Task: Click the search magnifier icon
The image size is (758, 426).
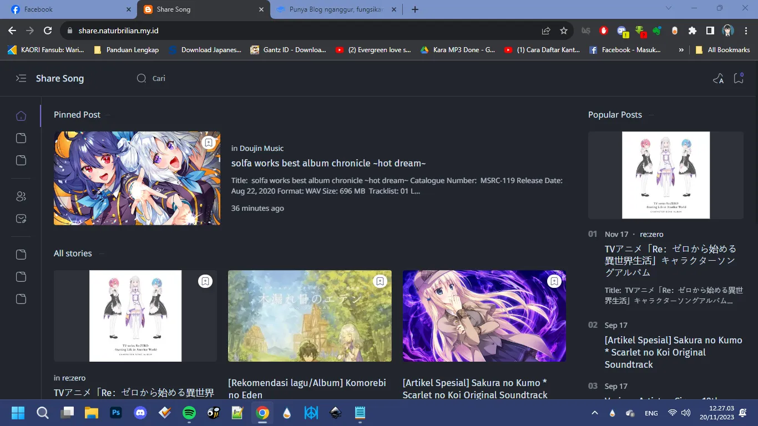Action: point(142,78)
